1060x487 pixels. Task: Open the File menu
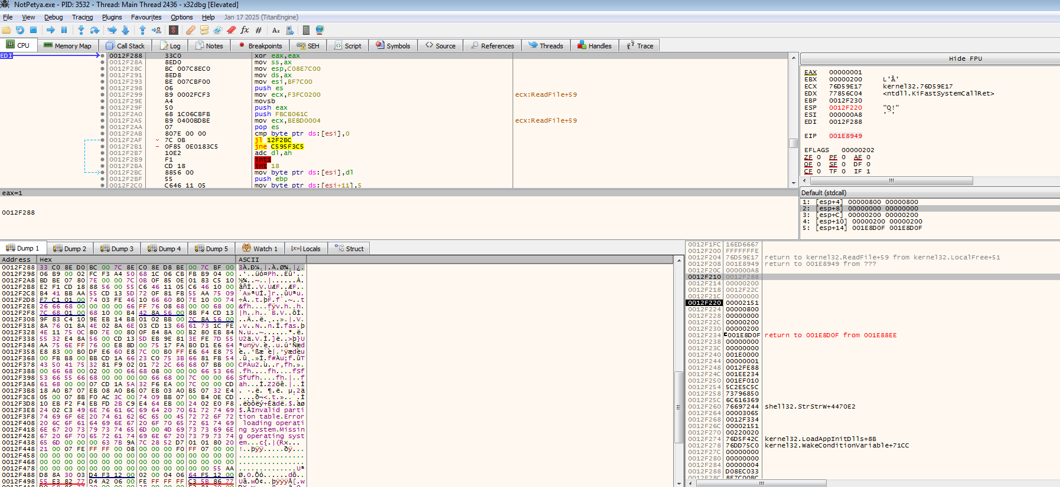click(x=8, y=17)
